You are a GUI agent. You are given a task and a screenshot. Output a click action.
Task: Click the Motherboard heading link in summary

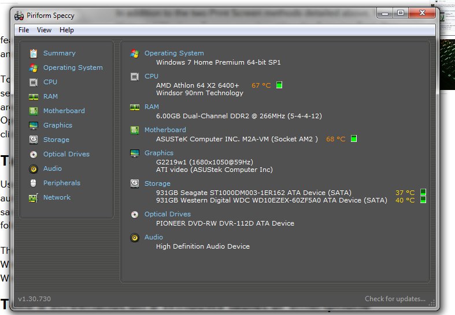pyautogui.click(x=165, y=130)
